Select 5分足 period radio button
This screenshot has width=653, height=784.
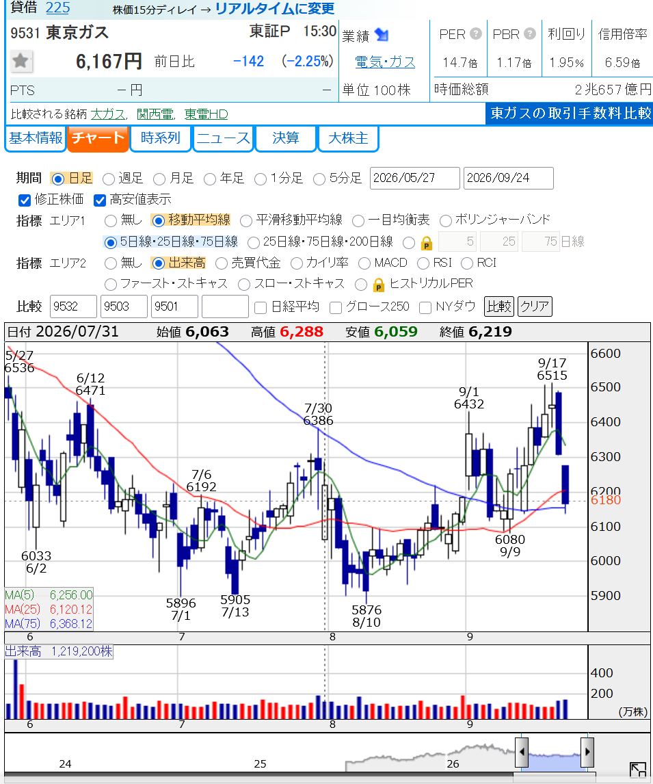(319, 179)
